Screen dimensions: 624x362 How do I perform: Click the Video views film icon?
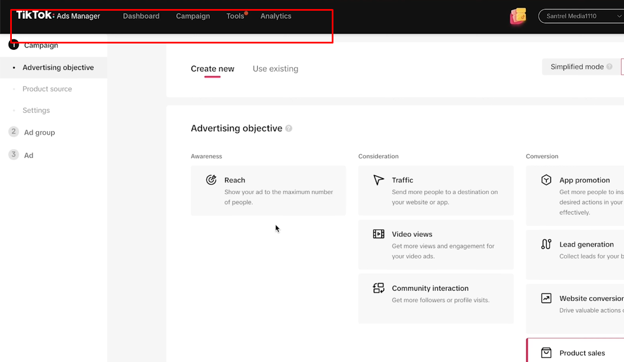pos(379,234)
